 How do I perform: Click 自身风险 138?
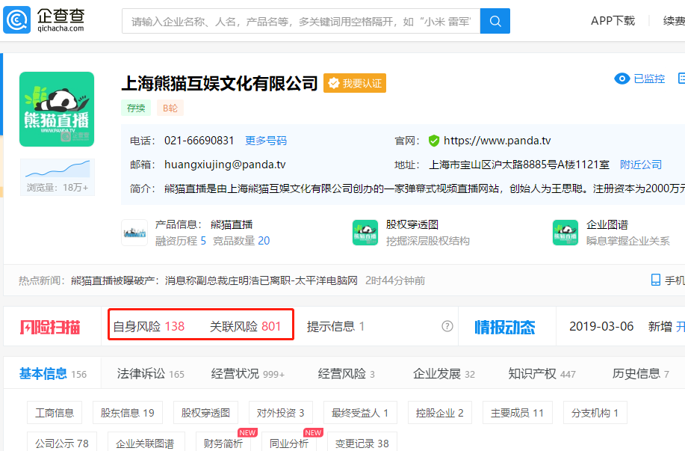coord(149,326)
